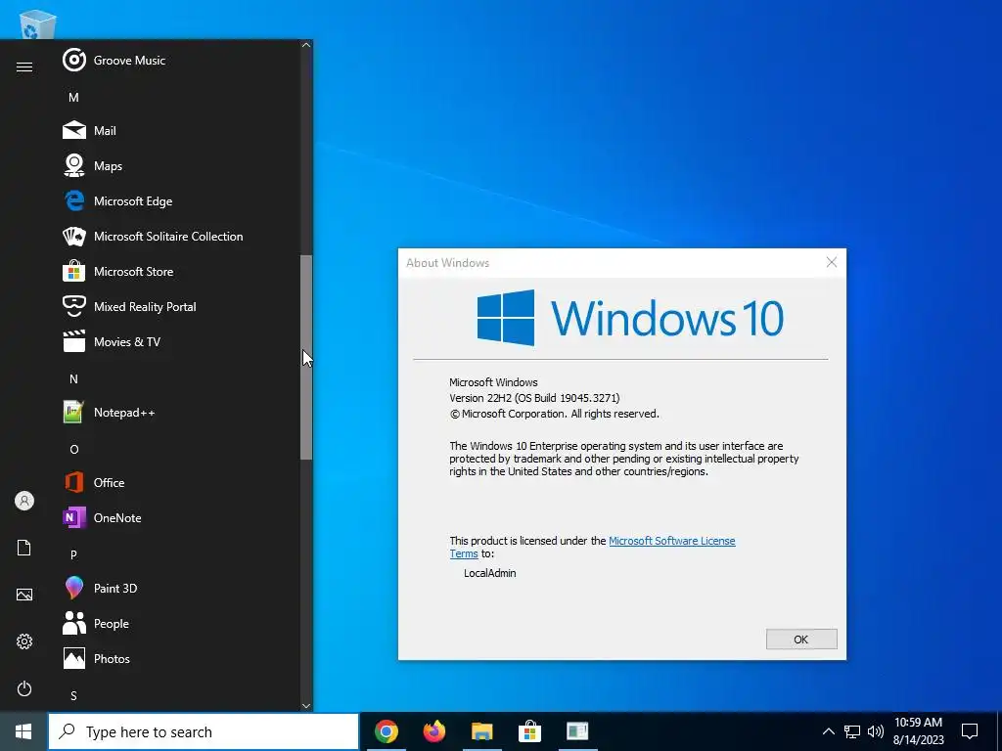Click the "LocalAdmin" licensee text
The width and height of the screenshot is (1002, 751).
489,573
